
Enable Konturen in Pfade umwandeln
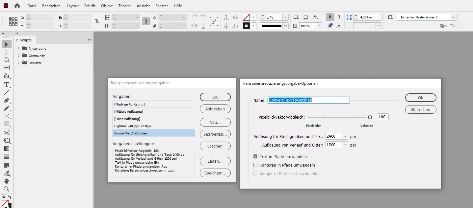[255, 165]
